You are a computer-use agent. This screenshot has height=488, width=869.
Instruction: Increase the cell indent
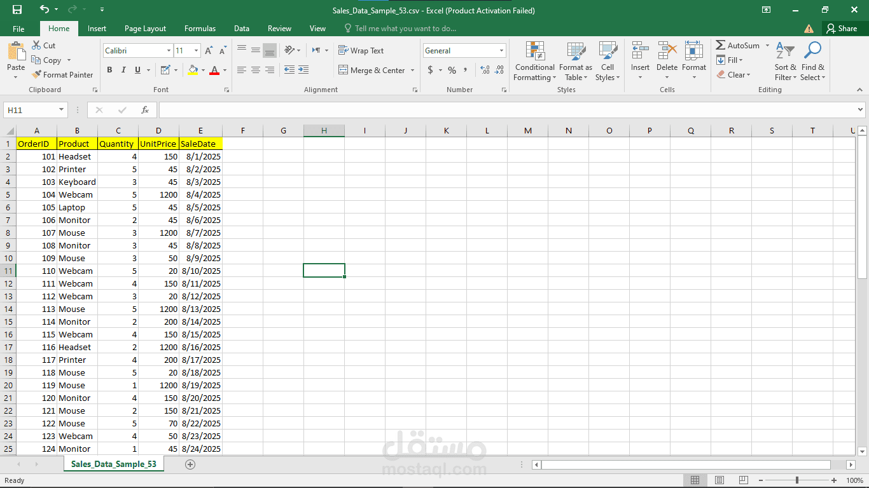pyautogui.click(x=303, y=70)
